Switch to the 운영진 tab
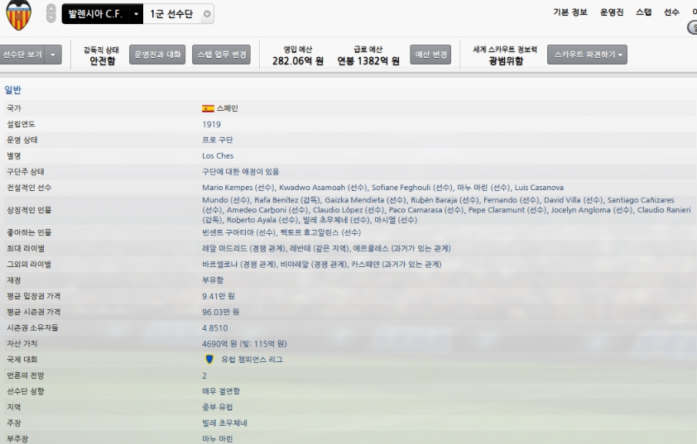Screen dimensions: 697x444 coord(612,12)
